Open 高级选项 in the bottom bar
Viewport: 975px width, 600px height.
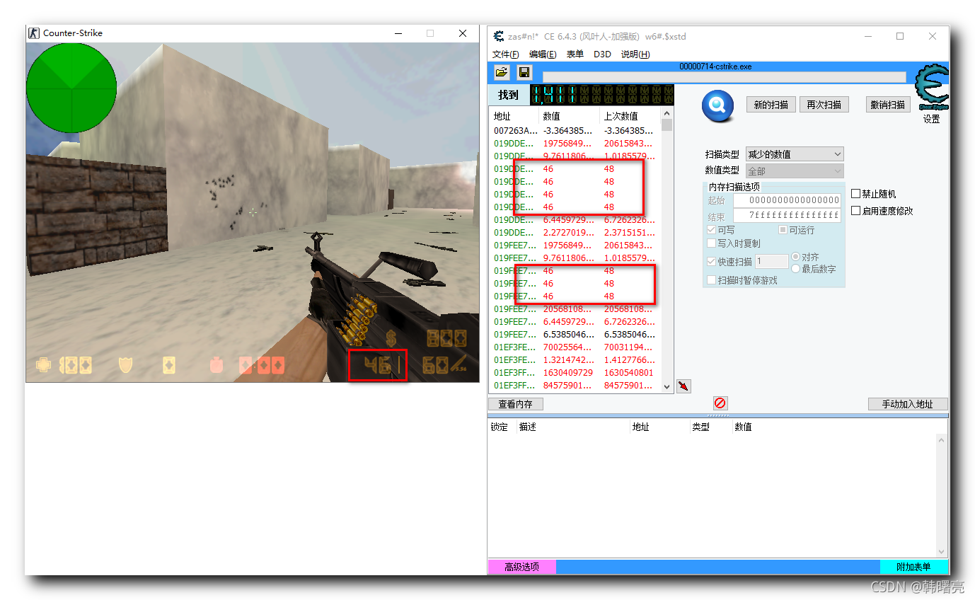click(521, 567)
